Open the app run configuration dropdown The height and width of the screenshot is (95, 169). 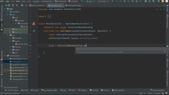(x=90, y=1)
